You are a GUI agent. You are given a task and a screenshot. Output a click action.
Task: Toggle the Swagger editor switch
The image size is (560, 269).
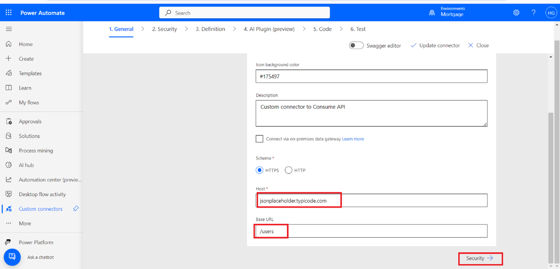click(x=356, y=46)
